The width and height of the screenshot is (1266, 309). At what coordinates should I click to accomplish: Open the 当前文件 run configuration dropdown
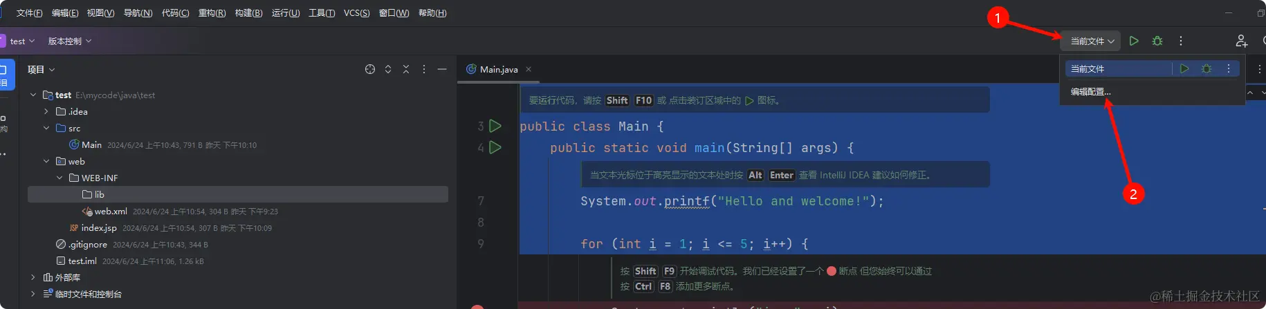pos(1092,41)
